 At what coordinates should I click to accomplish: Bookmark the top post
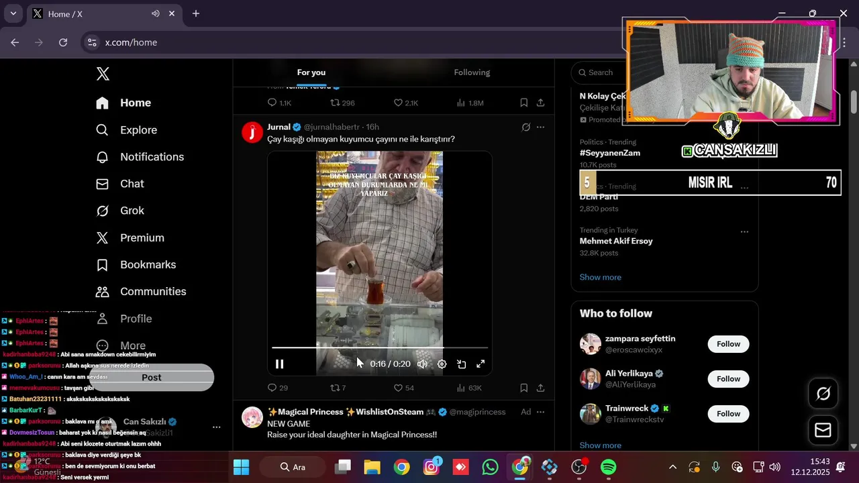(523, 103)
